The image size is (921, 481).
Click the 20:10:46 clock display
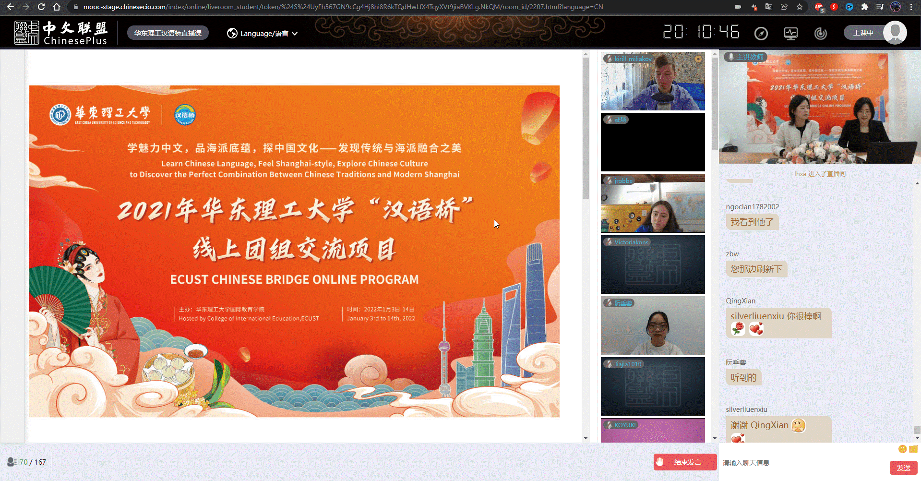701,32
